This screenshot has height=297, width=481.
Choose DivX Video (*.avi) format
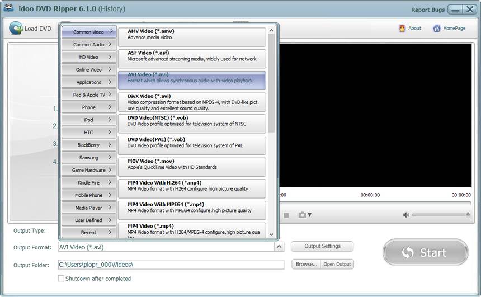point(192,102)
